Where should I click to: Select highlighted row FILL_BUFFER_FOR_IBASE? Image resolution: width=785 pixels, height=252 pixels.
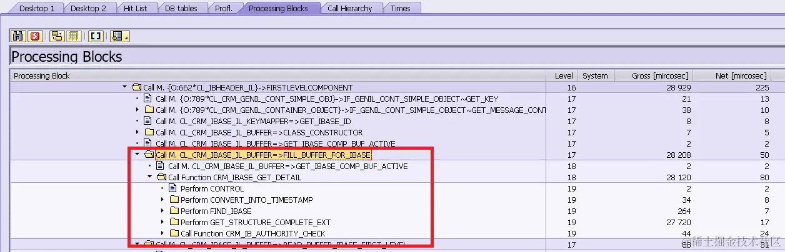click(x=263, y=155)
